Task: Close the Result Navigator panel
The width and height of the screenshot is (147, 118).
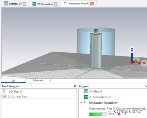Action: pyautogui.click(x=75, y=86)
